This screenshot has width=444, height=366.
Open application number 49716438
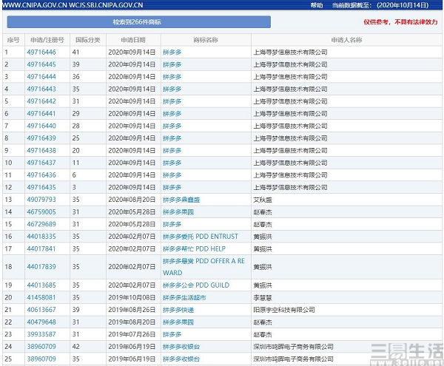(x=41, y=151)
